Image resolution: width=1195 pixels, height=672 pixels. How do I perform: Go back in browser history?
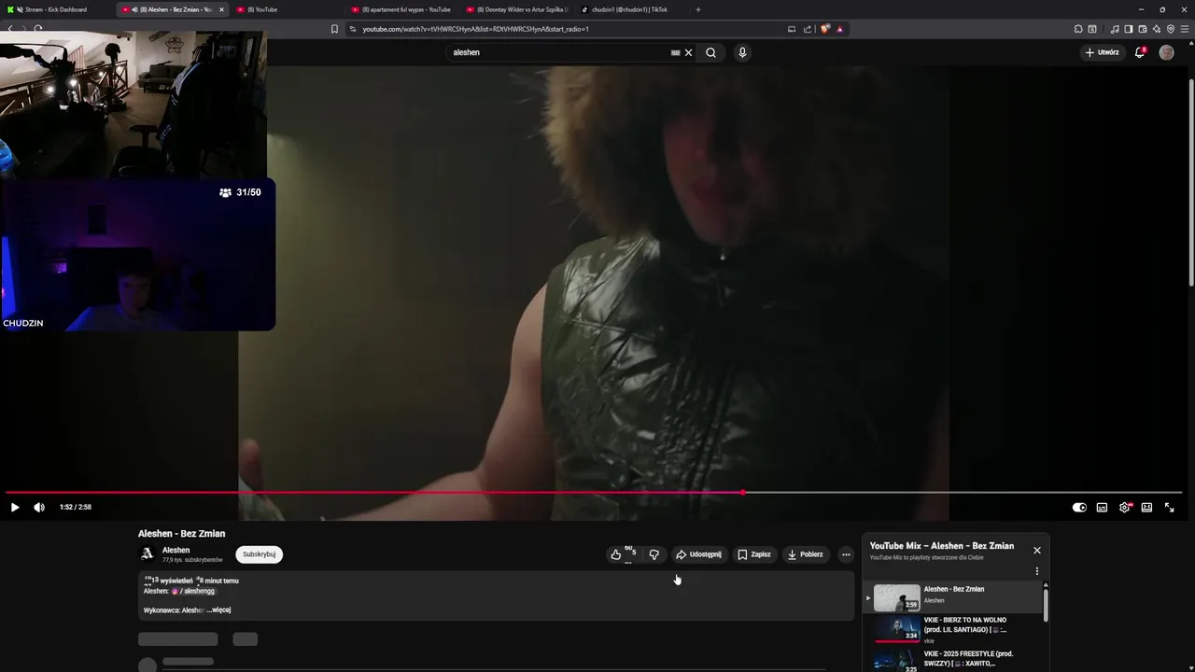[x=10, y=29]
